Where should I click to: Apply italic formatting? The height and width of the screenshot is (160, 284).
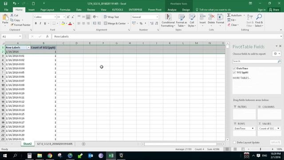click(x=40, y=24)
